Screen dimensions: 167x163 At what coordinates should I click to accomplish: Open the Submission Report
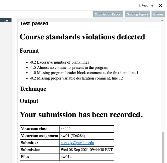[x=108, y=14]
